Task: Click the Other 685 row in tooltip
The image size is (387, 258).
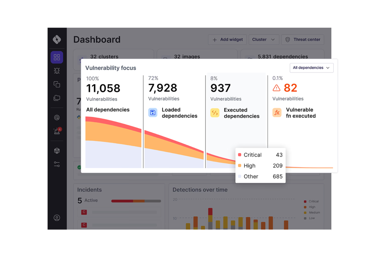Action: point(260,176)
